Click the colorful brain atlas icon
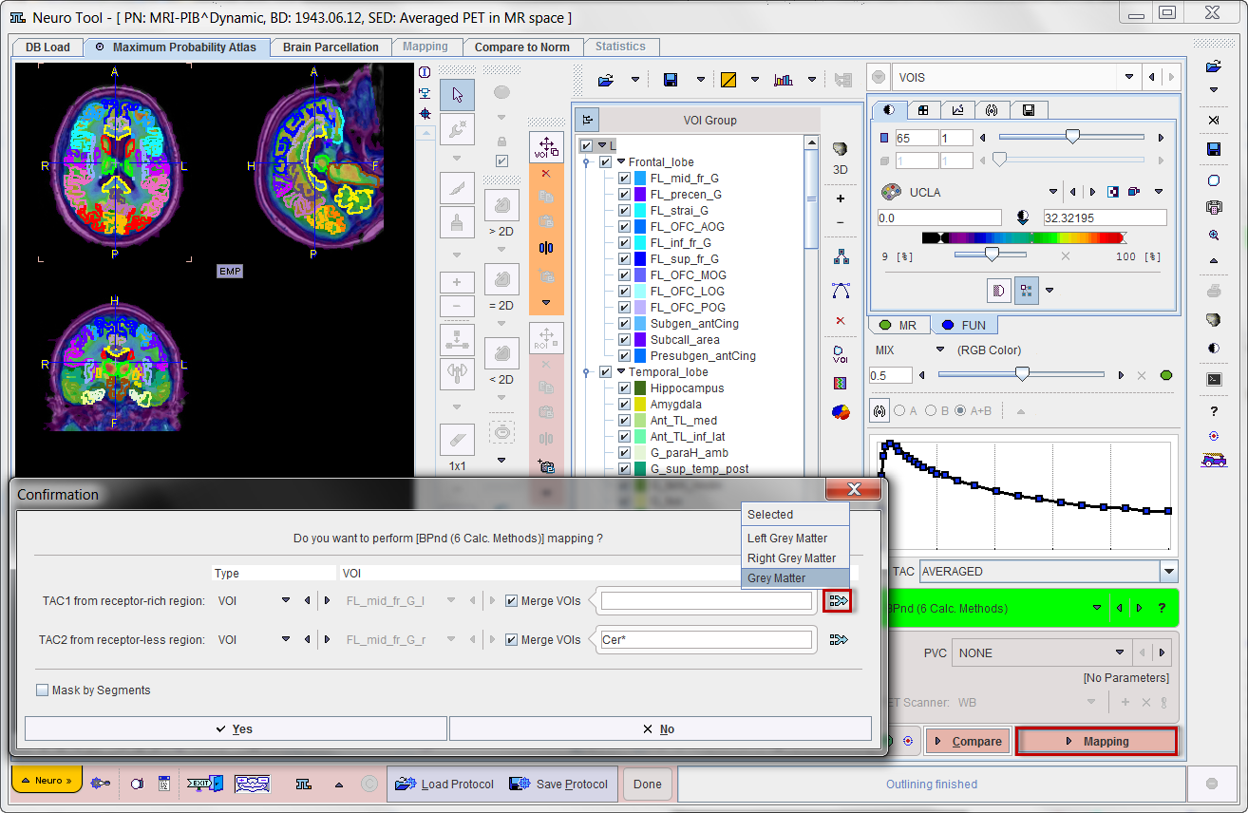This screenshot has width=1248, height=813. pyautogui.click(x=840, y=411)
